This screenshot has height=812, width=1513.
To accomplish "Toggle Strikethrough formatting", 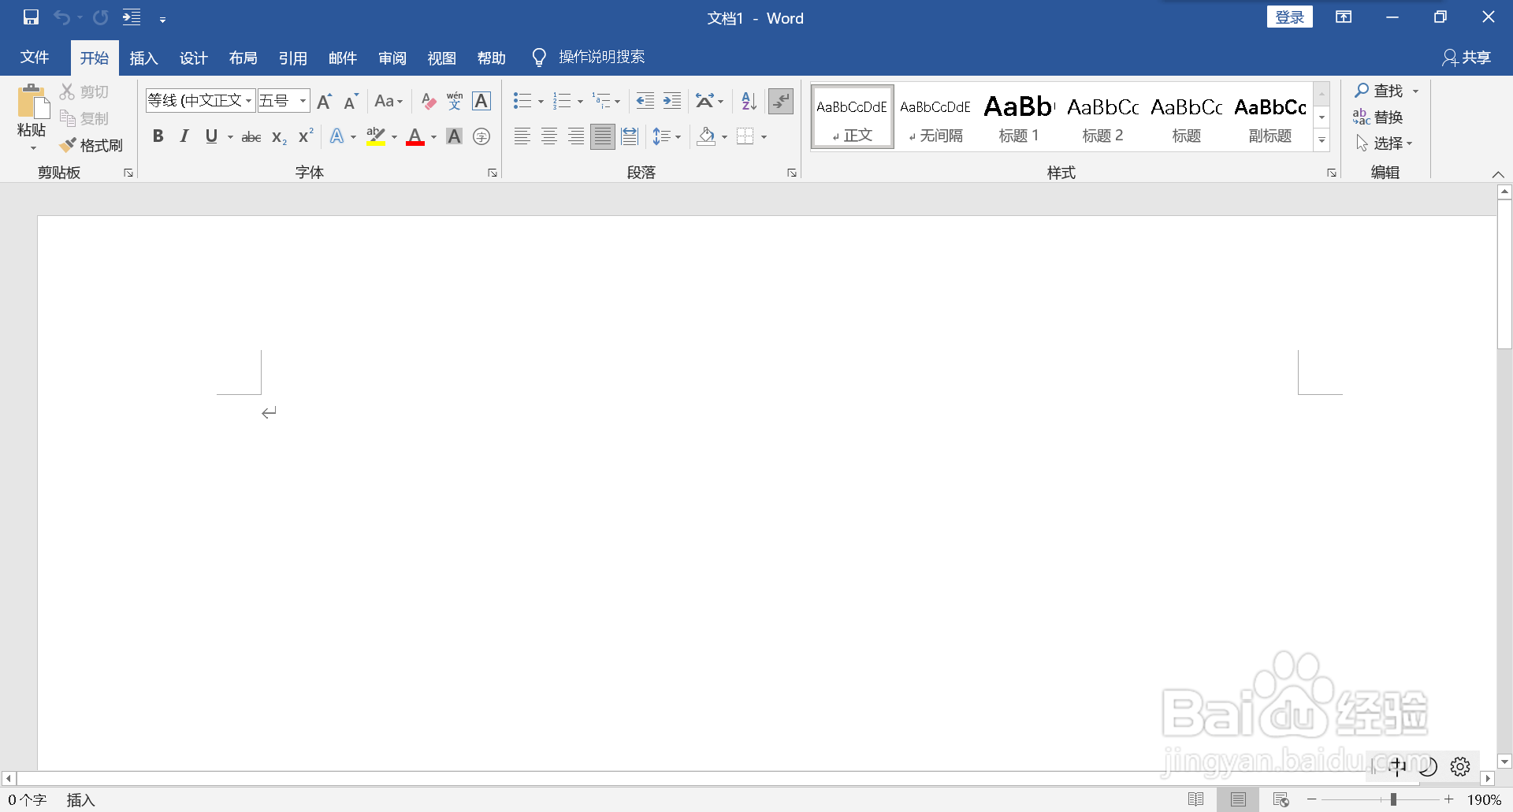I will click(251, 137).
